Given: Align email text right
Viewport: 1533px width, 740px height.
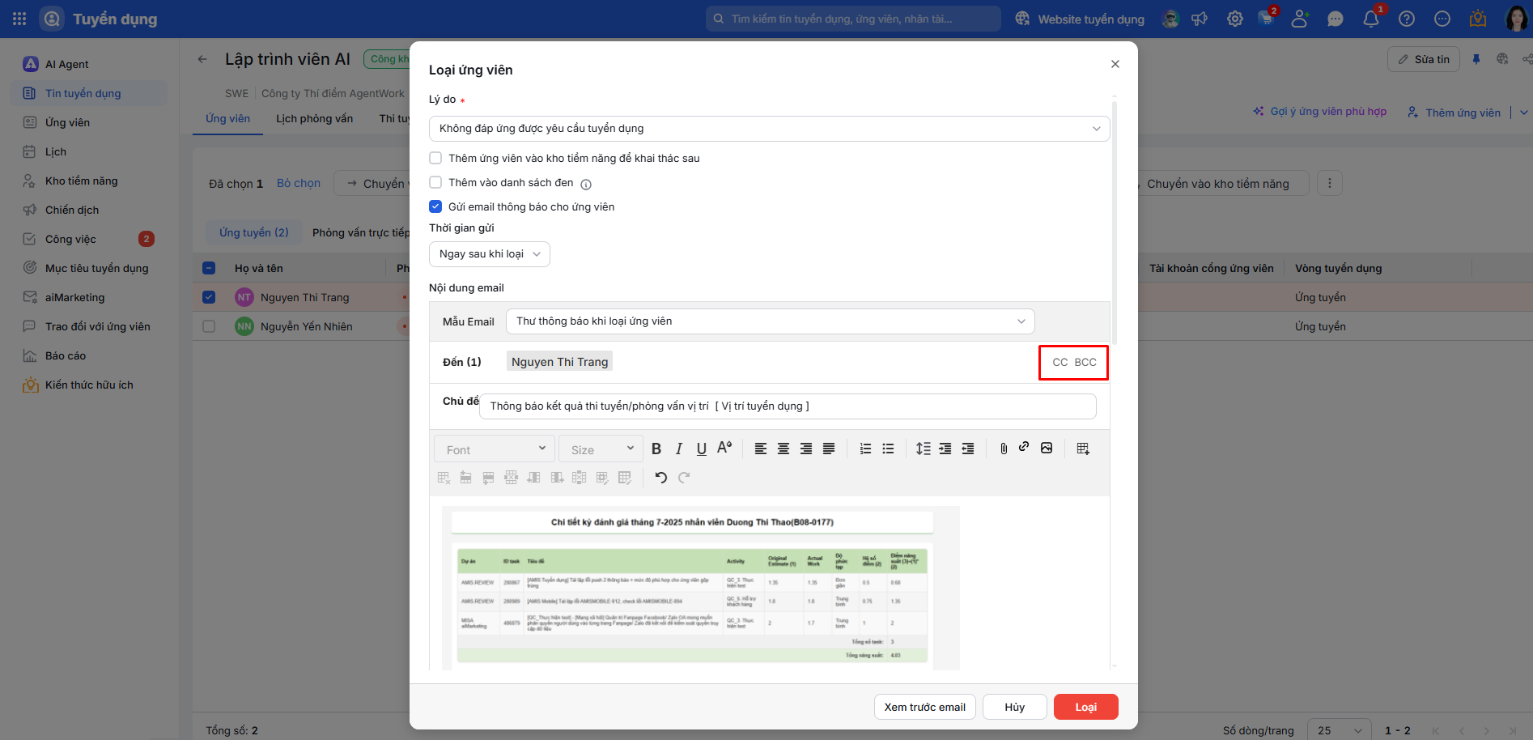Looking at the screenshot, I should (x=806, y=449).
